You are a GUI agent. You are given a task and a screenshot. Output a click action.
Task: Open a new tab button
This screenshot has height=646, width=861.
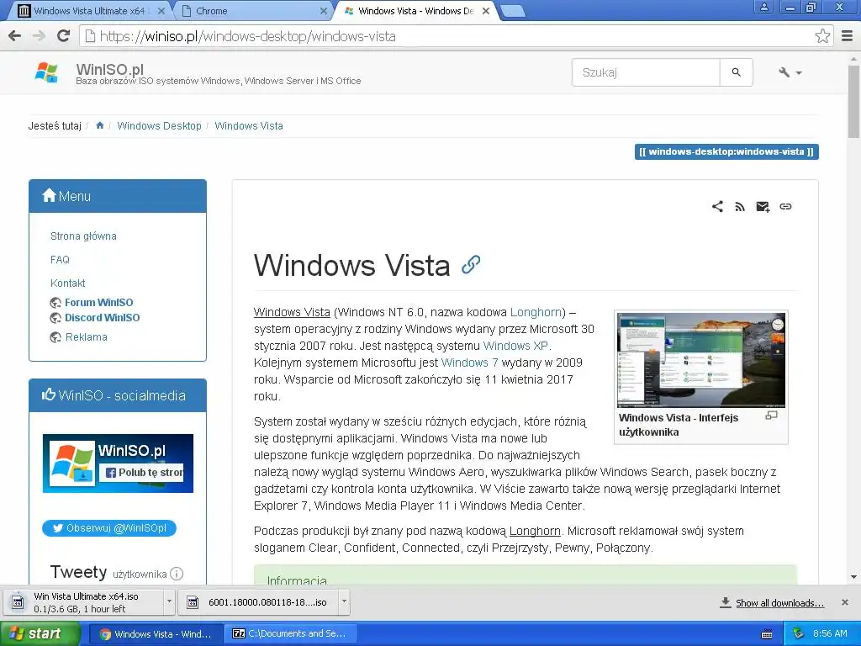[x=514, y=10]
